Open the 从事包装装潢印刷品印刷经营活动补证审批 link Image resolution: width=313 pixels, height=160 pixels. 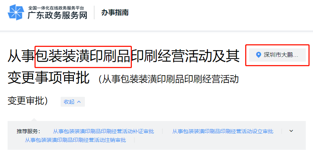coord(103,131)
